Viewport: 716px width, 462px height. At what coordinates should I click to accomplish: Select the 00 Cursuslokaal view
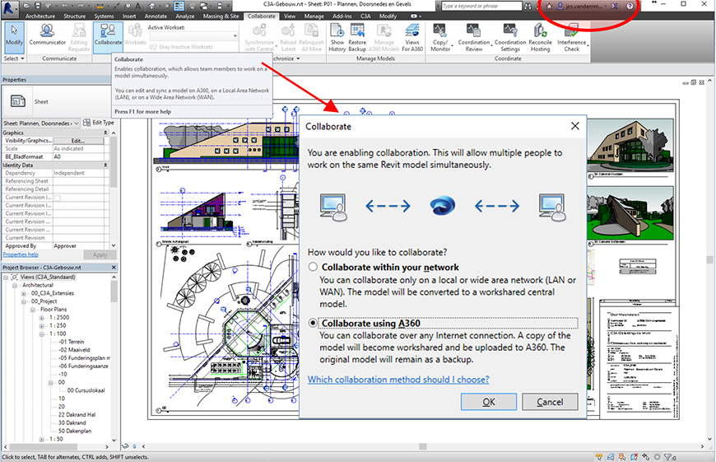pos(86,390)
